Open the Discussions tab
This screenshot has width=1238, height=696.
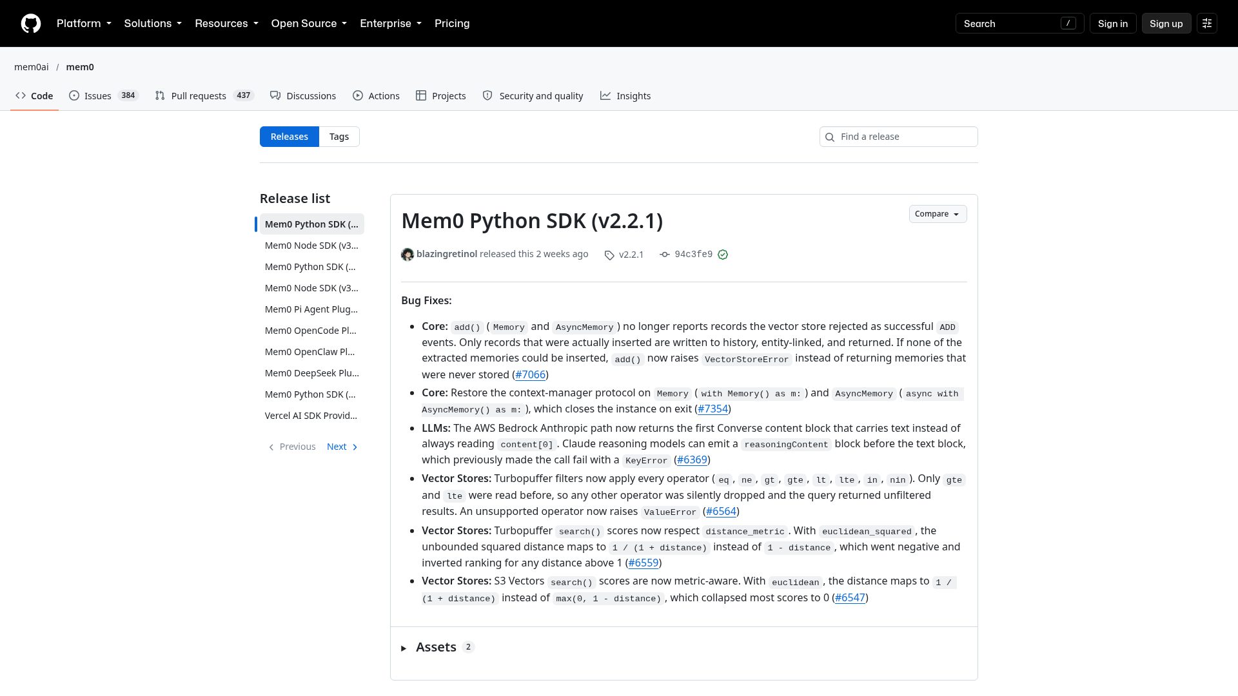(x=303, y=96)
